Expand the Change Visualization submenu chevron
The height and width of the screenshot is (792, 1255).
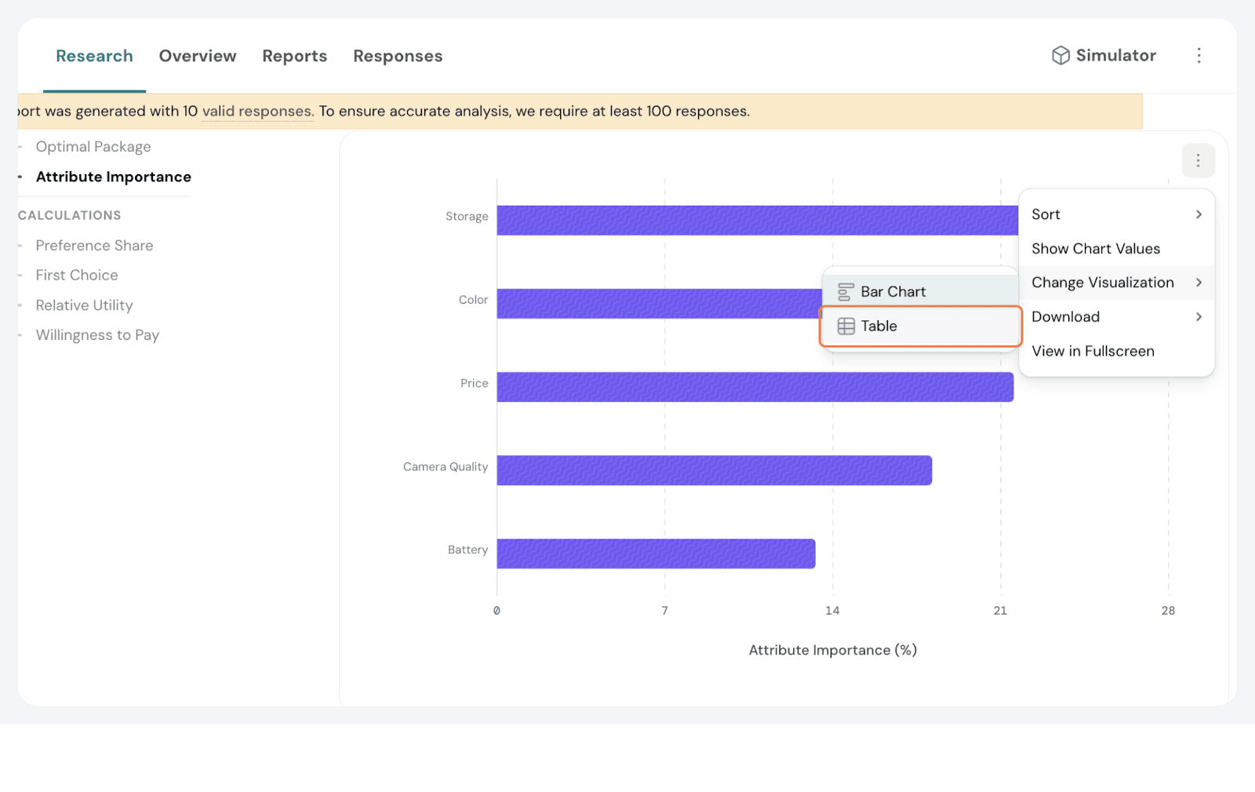1199,283
